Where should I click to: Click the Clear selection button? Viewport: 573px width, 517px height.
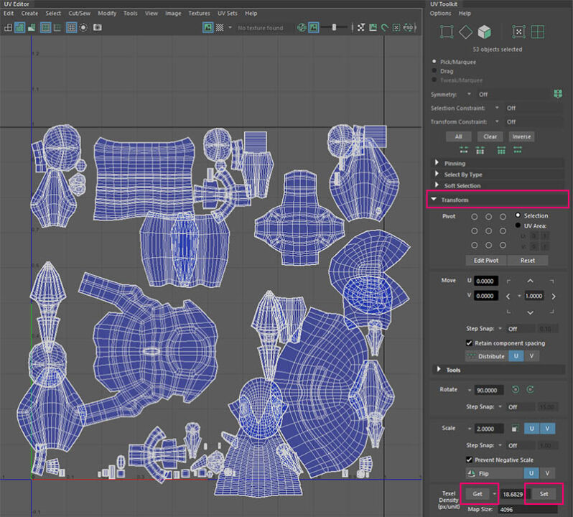tap(490, 136)
